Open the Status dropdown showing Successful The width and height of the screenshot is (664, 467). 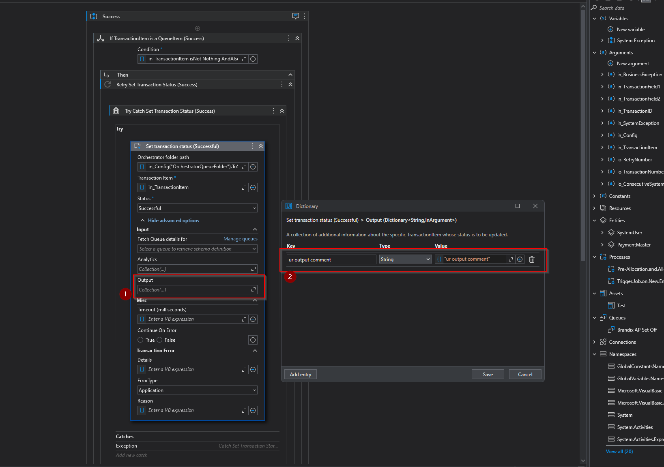click(197, 208)
